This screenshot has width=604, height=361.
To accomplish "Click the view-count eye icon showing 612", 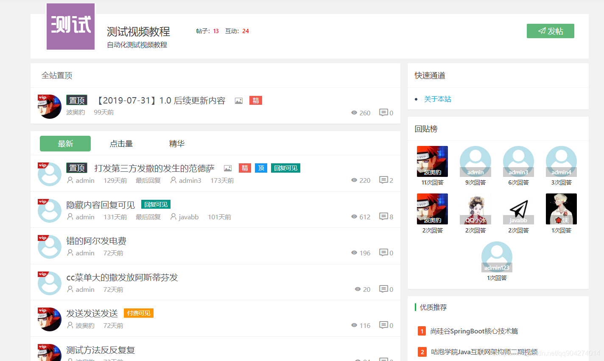I will (354, 217).
